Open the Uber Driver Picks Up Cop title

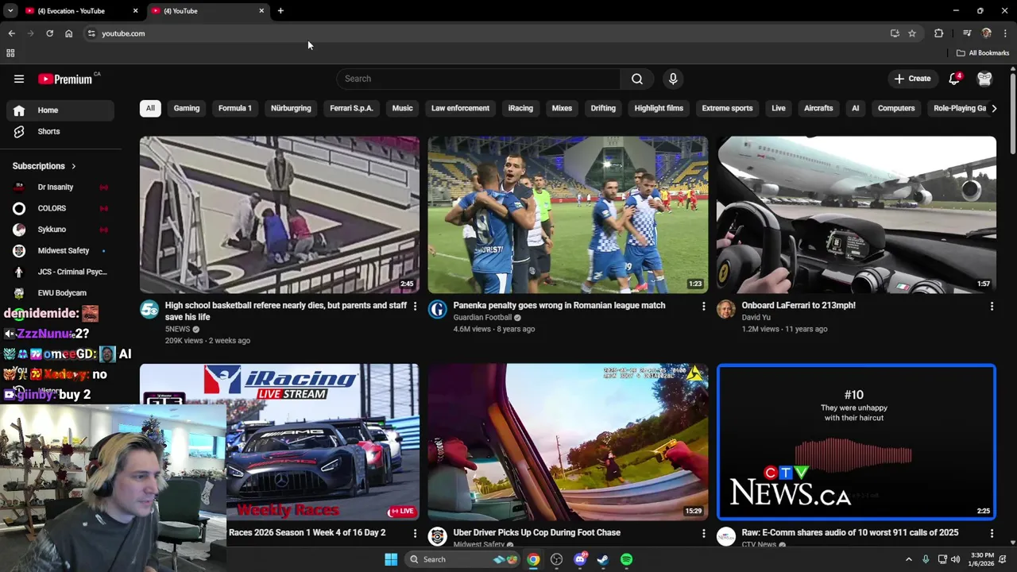(x=536, y=532)
